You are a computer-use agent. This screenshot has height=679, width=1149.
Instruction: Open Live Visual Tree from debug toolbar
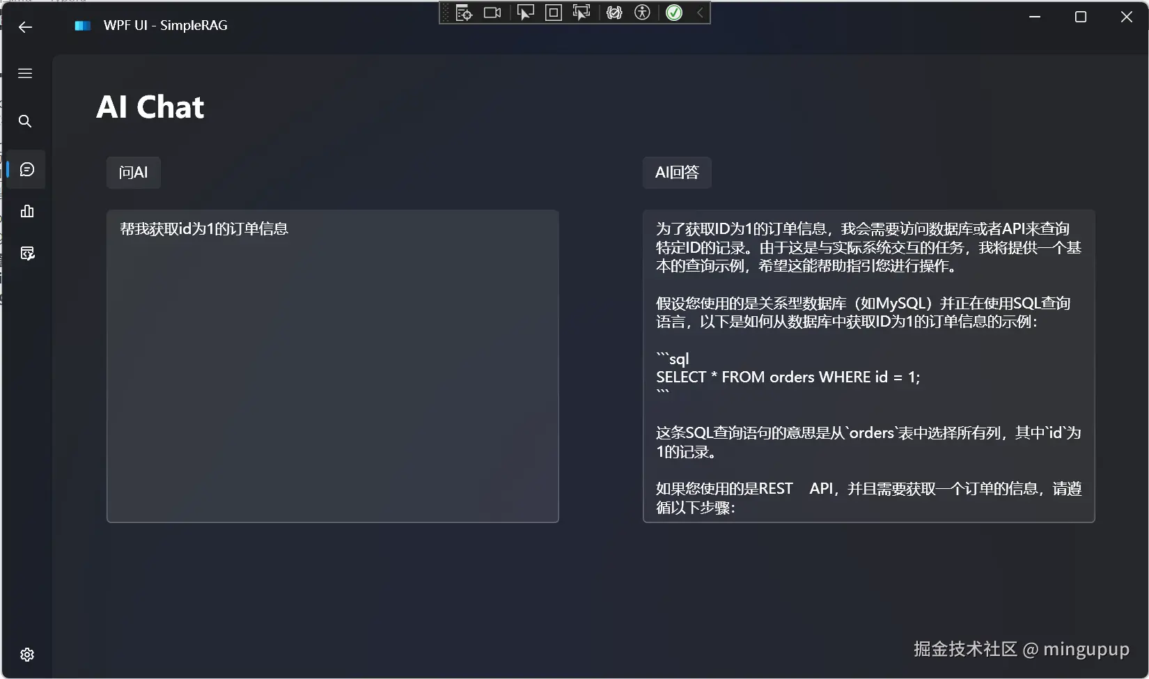tap(464, 13)
